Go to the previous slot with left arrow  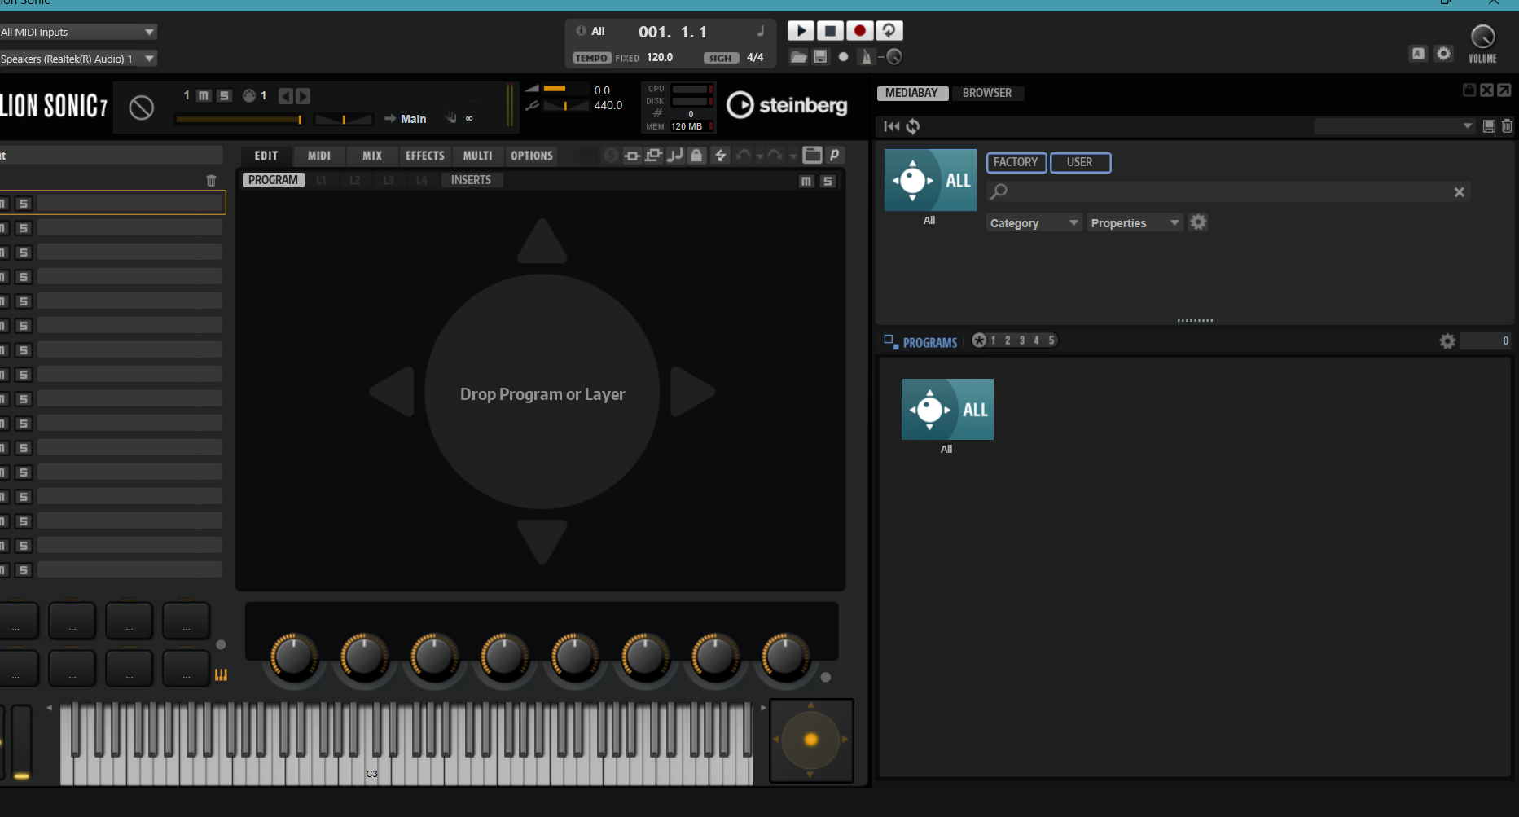(x=285, y=96)
